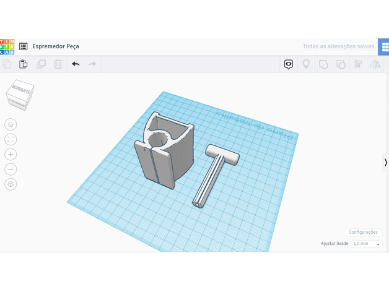The height and width of the screenshot is (292, 389).
Task: Expand the collapsed right shapes panel
Action: tap(385, 162)
